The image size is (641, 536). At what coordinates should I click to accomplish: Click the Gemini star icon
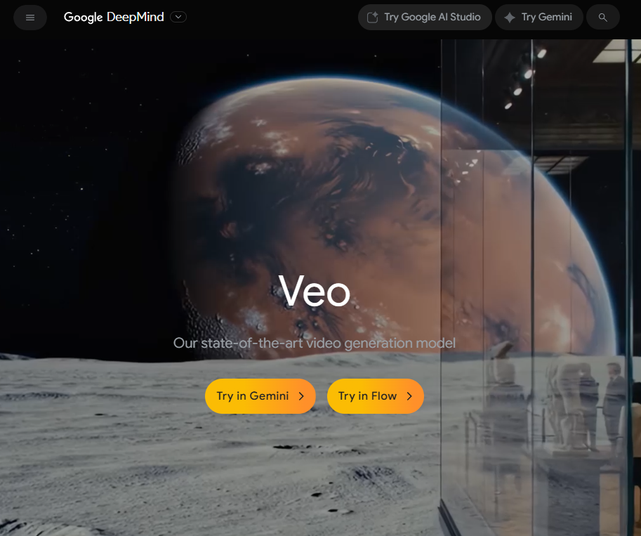point(510,17)
